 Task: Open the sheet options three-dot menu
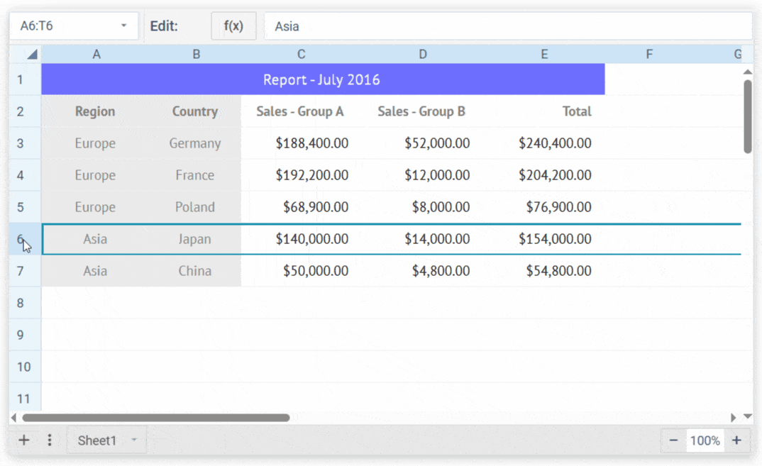50,440
